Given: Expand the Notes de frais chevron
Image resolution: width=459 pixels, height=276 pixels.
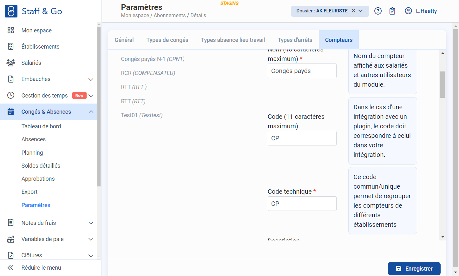Looking at the screenshot, I should coord(91,223).
